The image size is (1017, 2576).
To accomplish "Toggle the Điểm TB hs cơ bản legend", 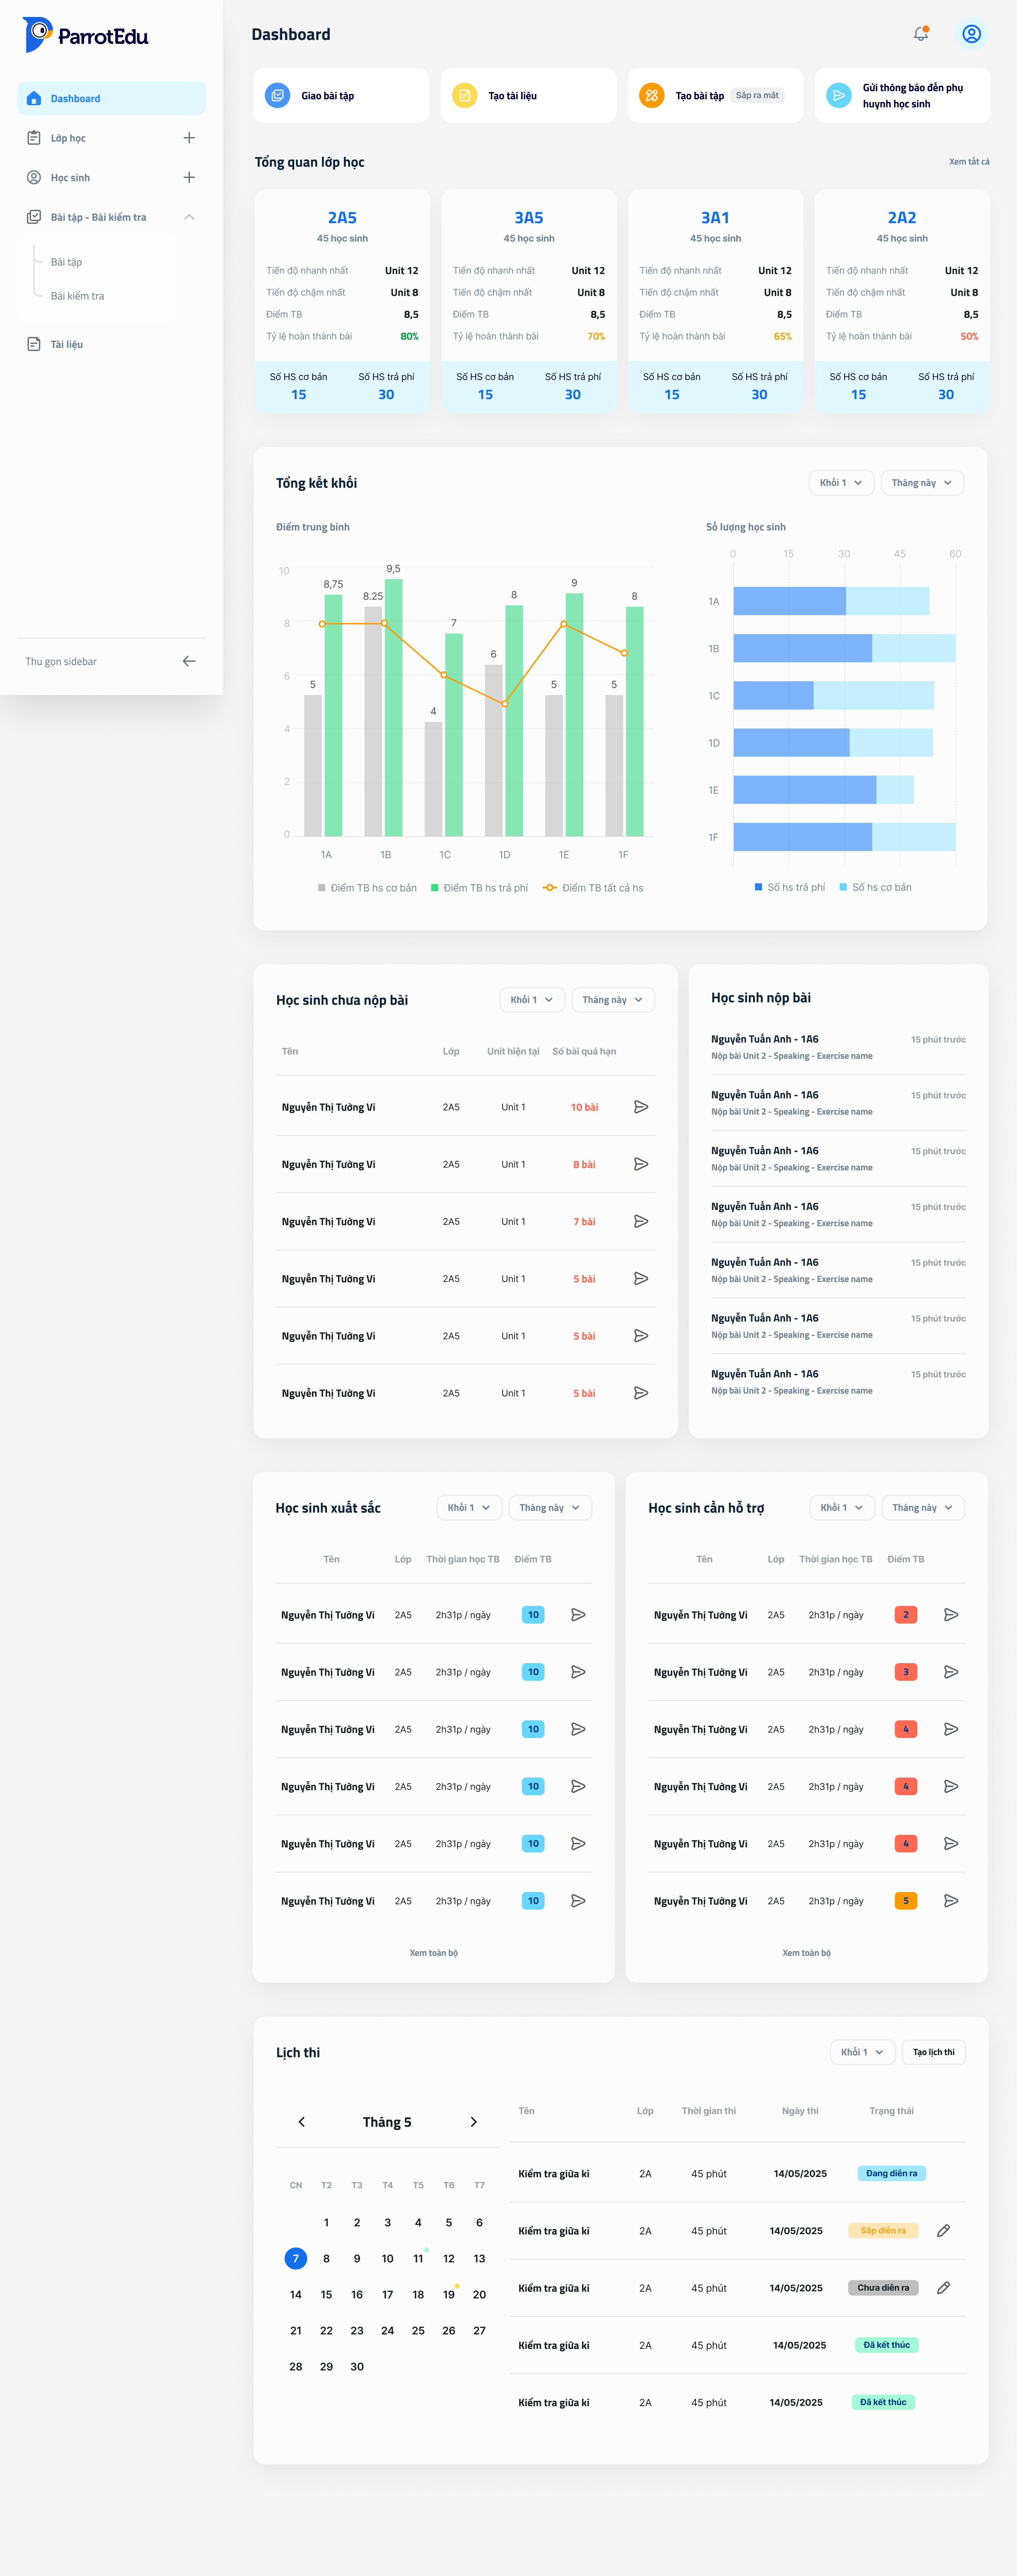I will coord(367,888).
